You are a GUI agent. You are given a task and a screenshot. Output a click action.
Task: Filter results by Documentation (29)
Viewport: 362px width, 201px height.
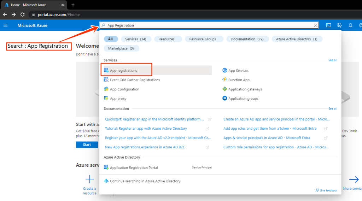pyautogui.click(x=247, y=39)
